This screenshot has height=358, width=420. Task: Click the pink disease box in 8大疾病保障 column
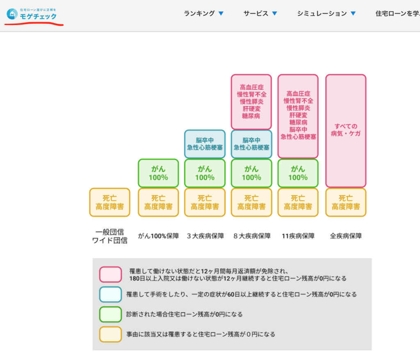click(x=251, y=101)
